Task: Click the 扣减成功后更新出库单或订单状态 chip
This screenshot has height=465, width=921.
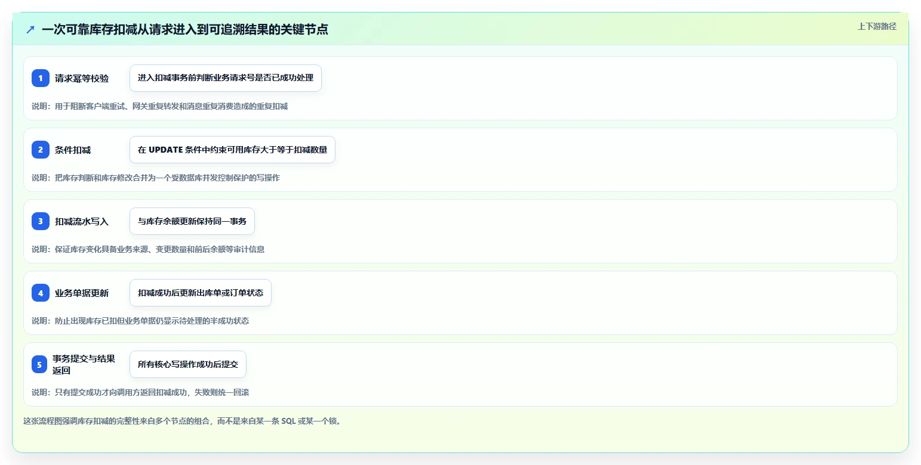Action: tap(201, 293)
